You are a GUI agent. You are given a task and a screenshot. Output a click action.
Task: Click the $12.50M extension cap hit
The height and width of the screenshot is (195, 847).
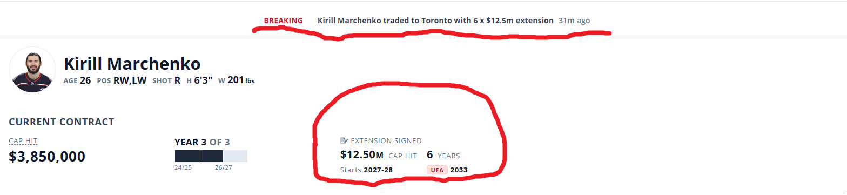362,155
